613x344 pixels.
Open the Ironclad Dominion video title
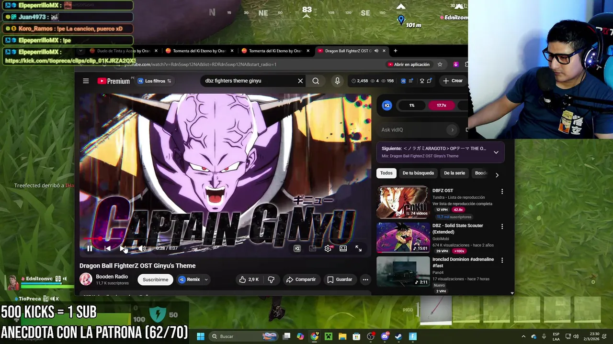[463, 262]
